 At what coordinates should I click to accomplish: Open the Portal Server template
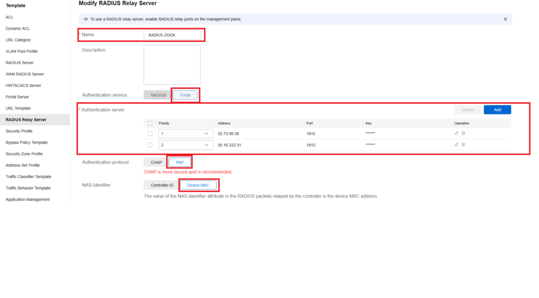coord(17,97)
